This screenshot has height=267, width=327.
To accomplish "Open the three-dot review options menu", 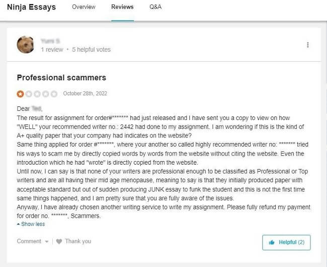I will (x=307, y=45).
